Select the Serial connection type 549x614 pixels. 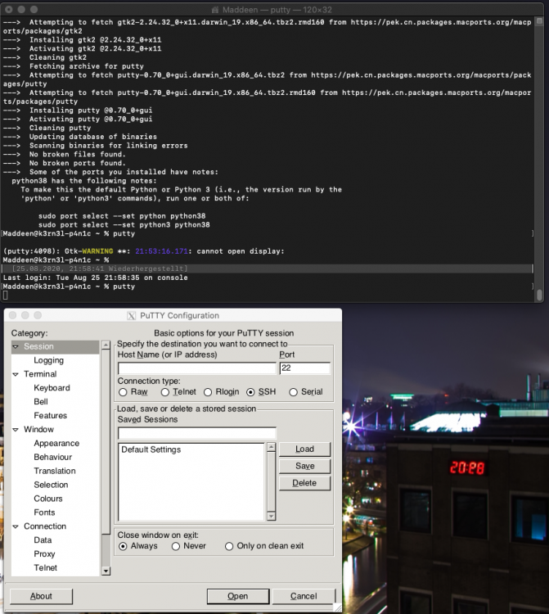click(293, 392)
